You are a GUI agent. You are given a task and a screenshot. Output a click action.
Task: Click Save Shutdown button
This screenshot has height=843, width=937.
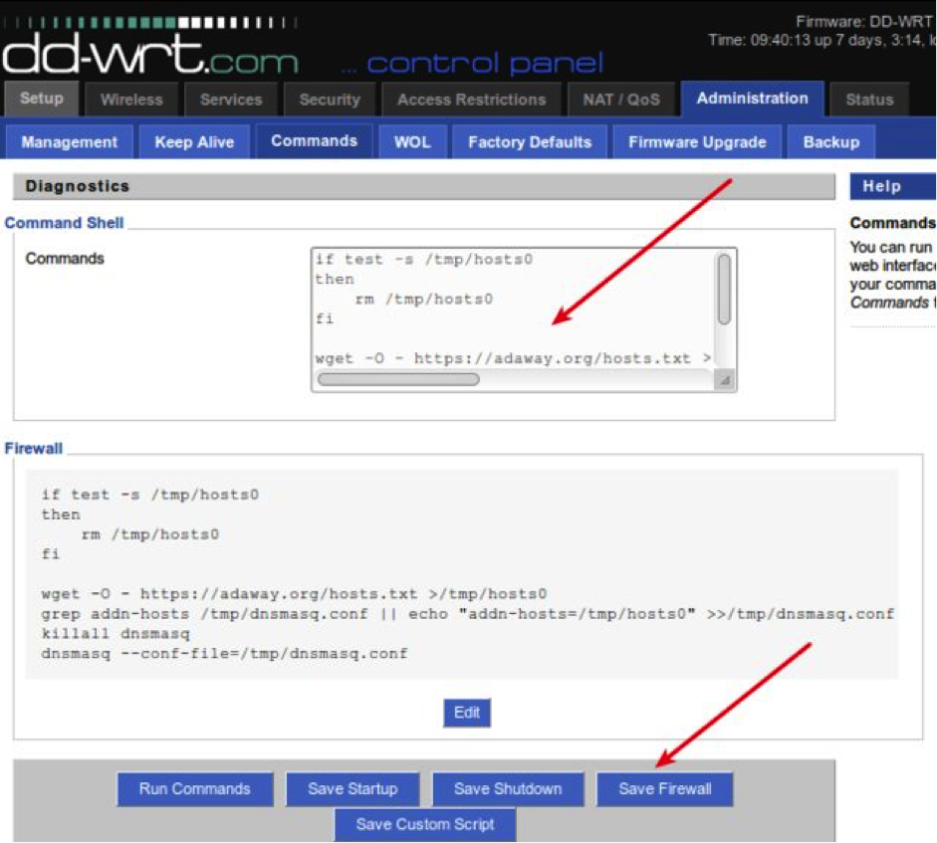click(x=508, y=789)
